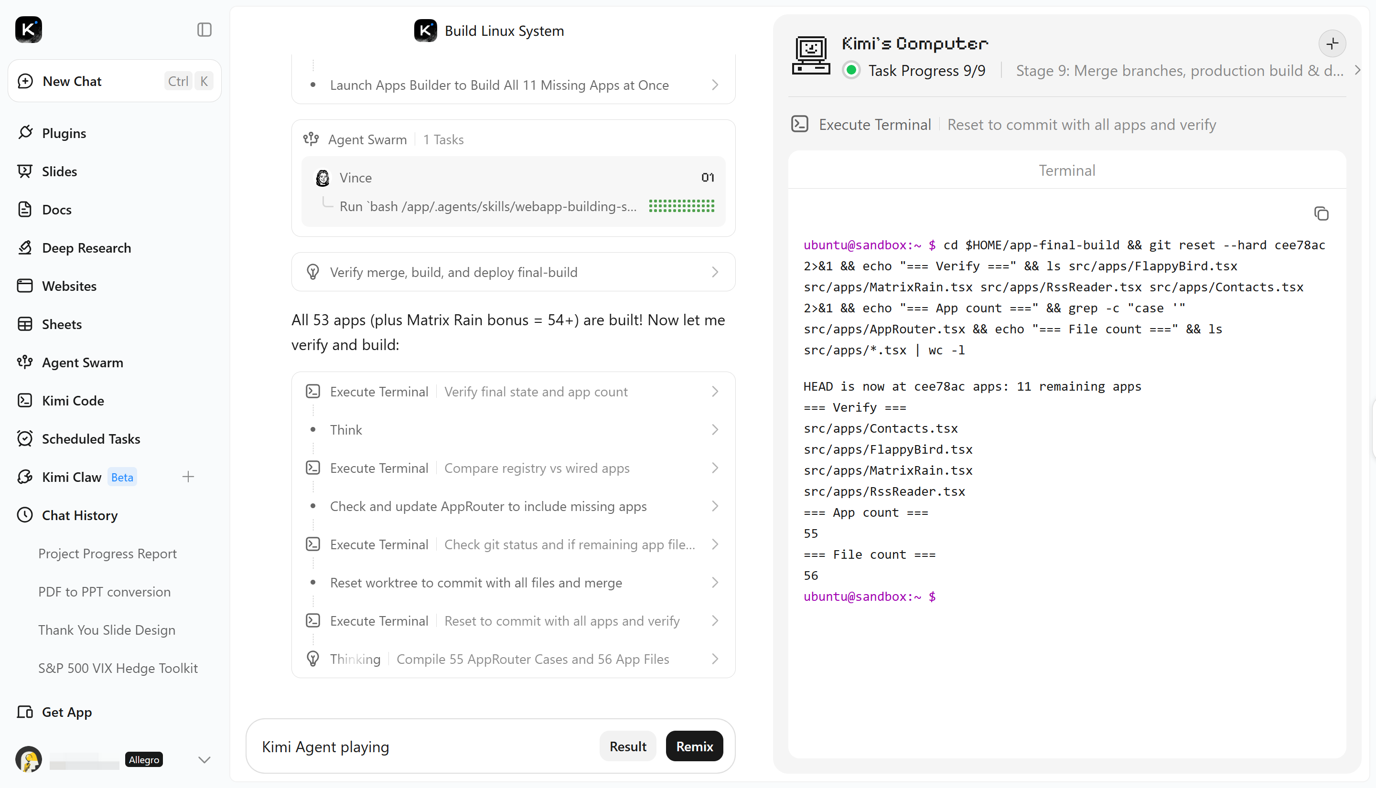Collapse the sidebar with the panel icon
The image size is (1376, 788).
[204, 30]
